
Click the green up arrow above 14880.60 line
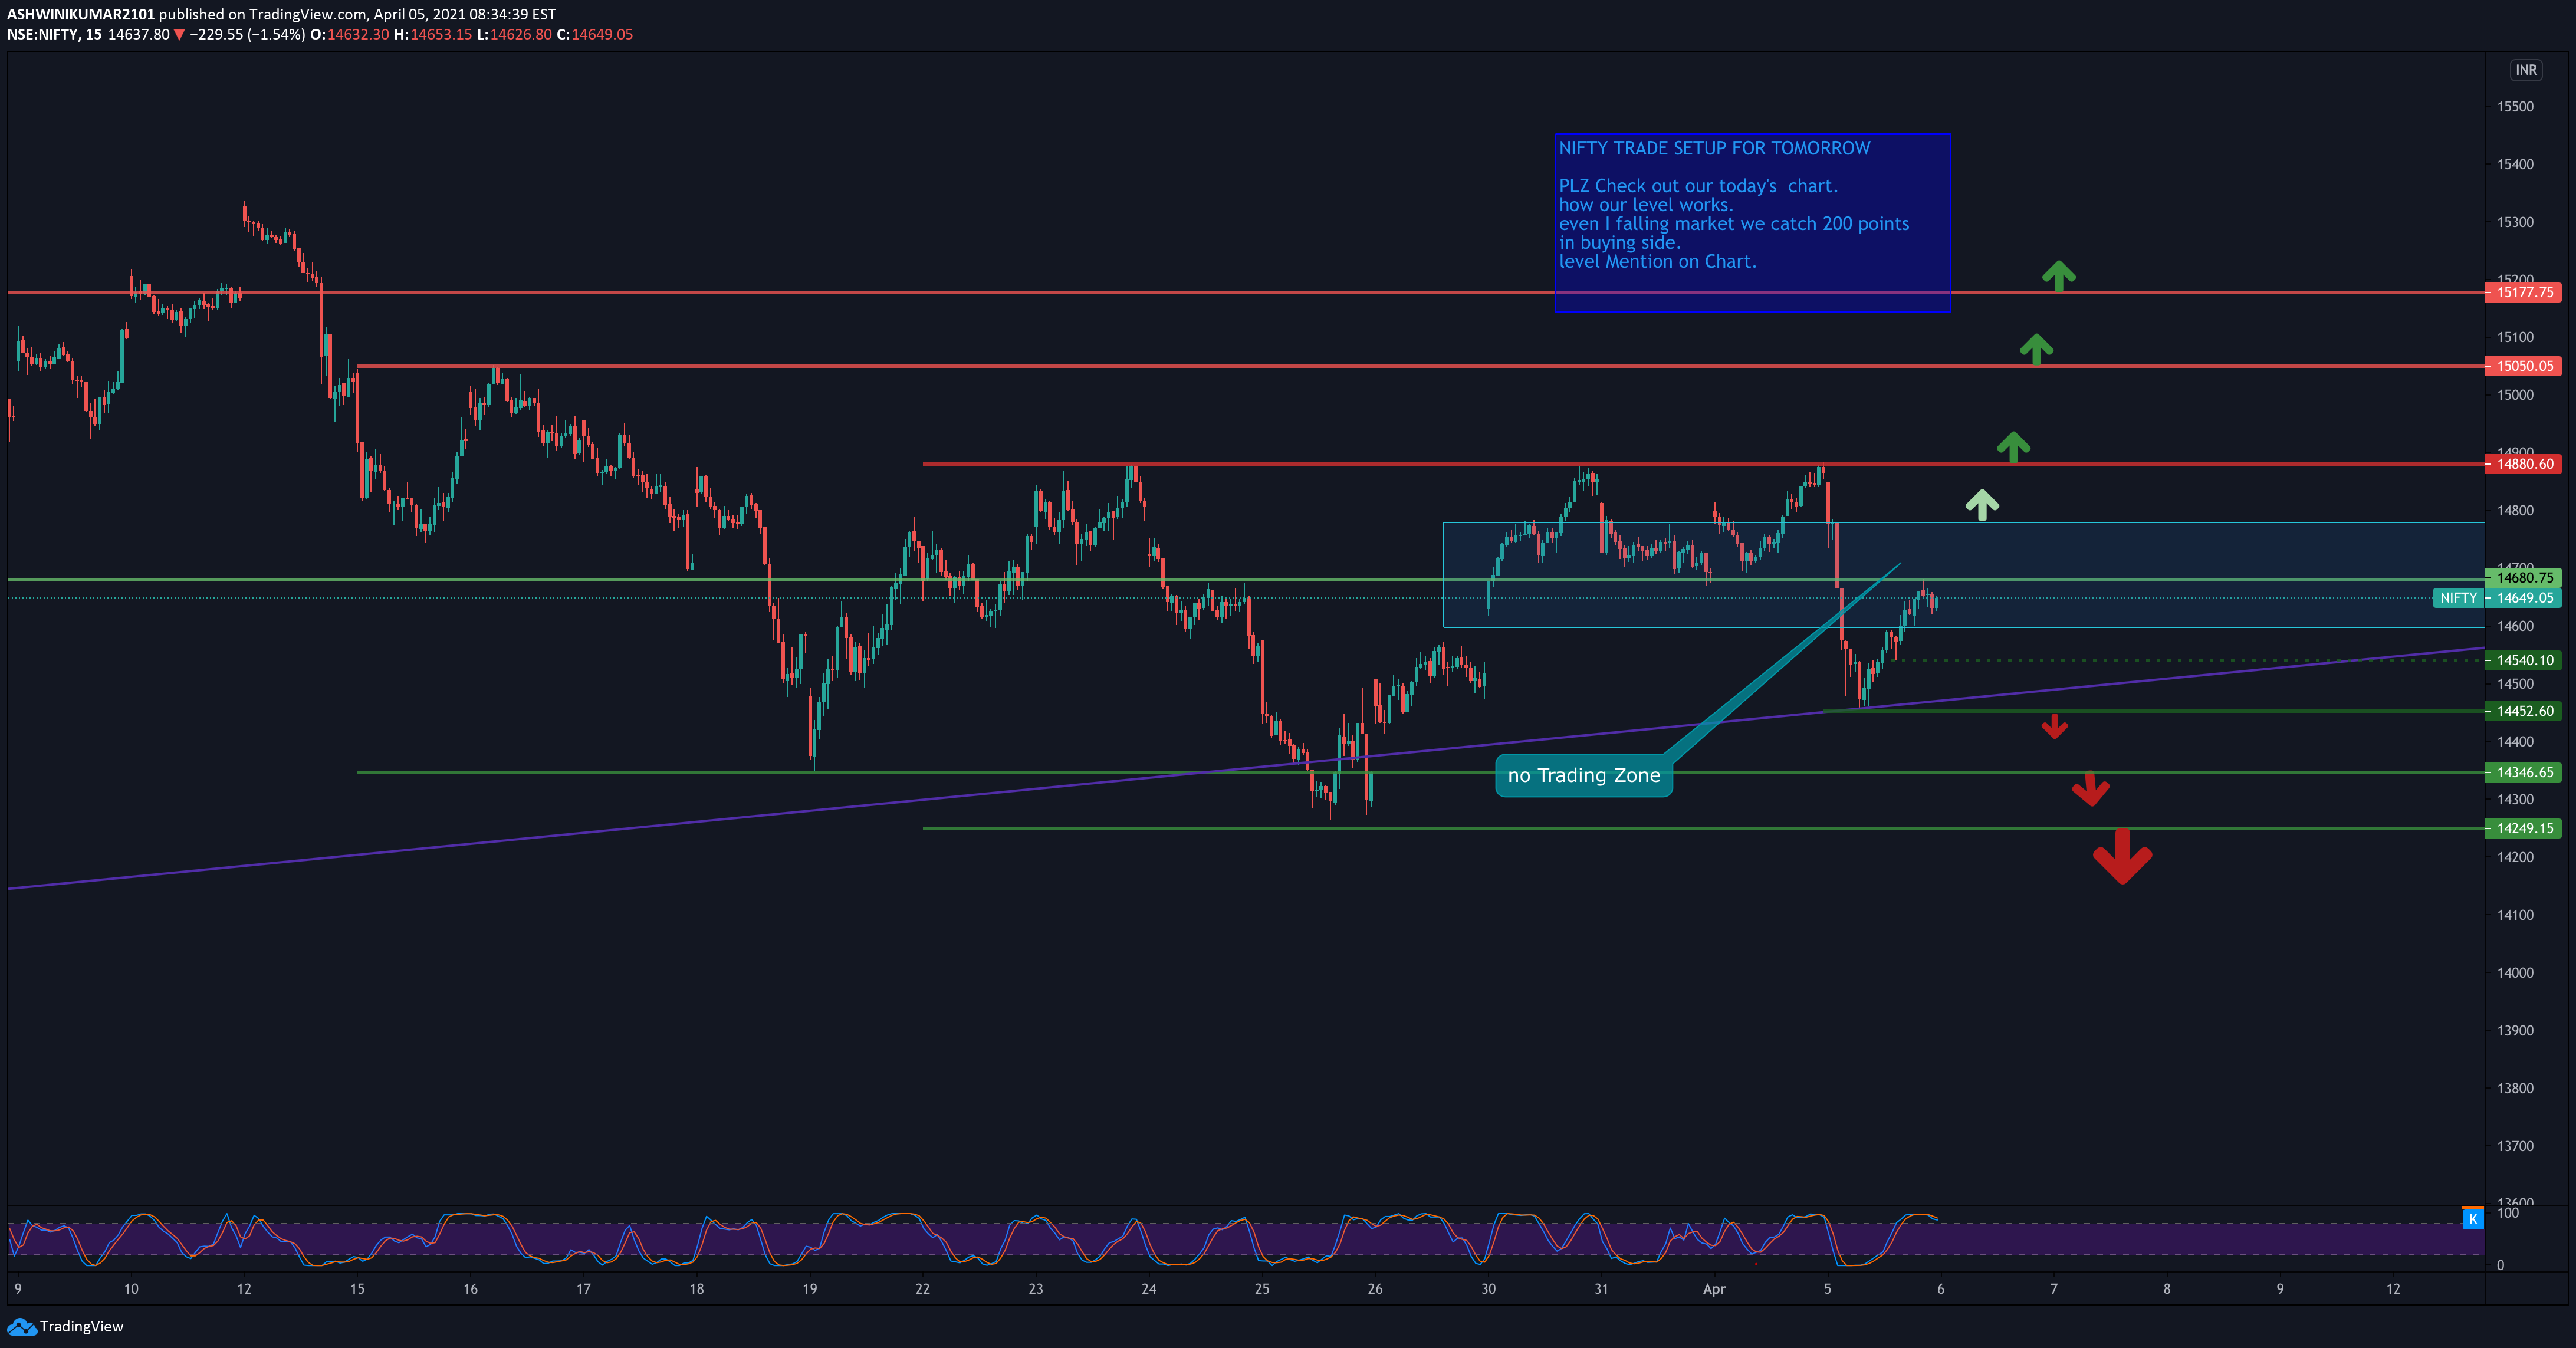(2013, 446)
